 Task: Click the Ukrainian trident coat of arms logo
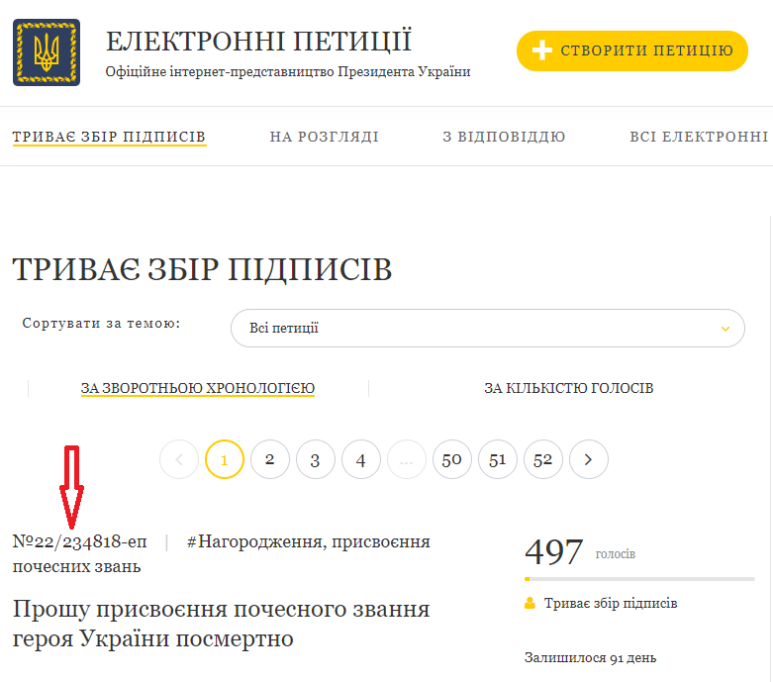(47, 52)
